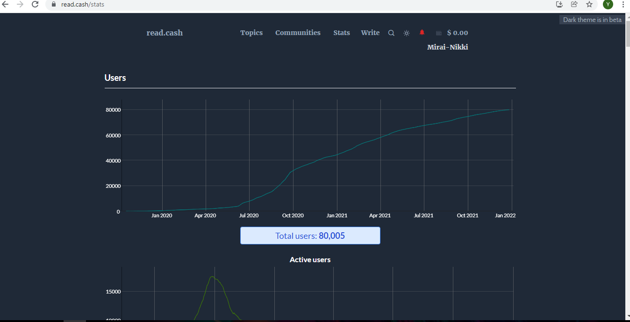This screenshot has width=630, height=322.
Task: Click the 60000 y-axis label
Action: (x=113, y=135)
